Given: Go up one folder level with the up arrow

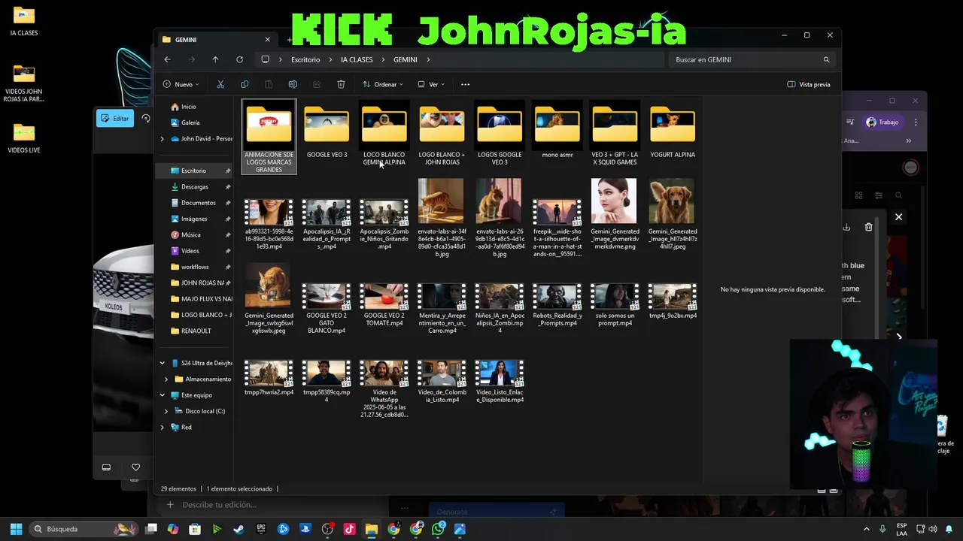Looking at the screenshot, I should [215, 59].
